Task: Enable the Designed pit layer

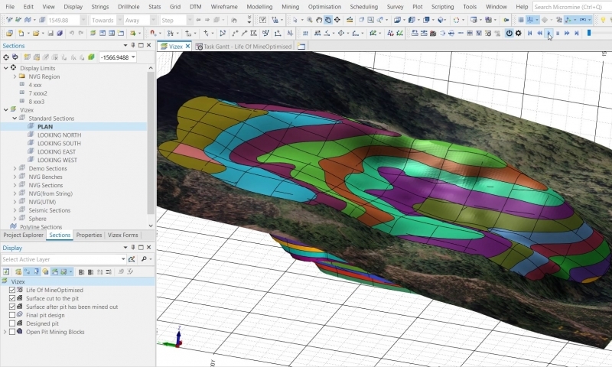Action: (11, 323)
